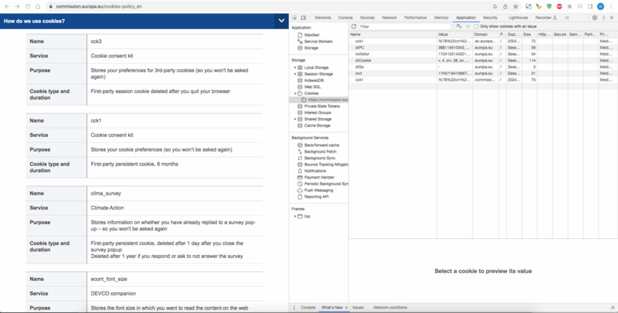The image size is (618, 313).
Task: Open the Issues drawer tab
Action: tap(358, 308)
